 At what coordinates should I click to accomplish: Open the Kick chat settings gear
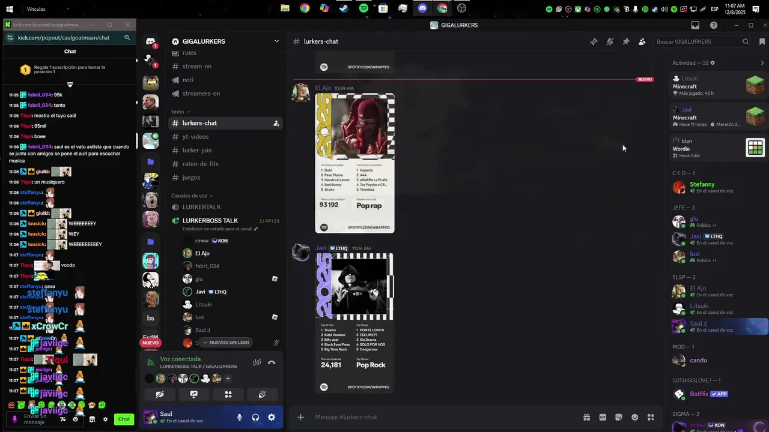click(x=105, y=419)
